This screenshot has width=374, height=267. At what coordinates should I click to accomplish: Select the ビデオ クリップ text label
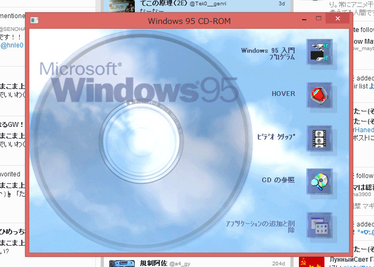pyautogui.click(x=276, y=137)
